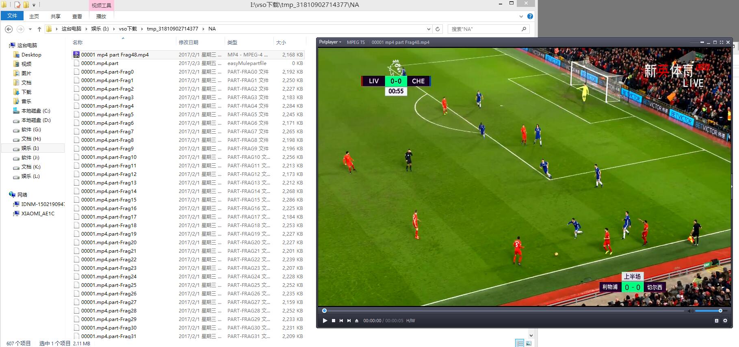Click file list scrollbar down arrow
The height and width of the screenshot is (347, 739).
pos(531,335)
